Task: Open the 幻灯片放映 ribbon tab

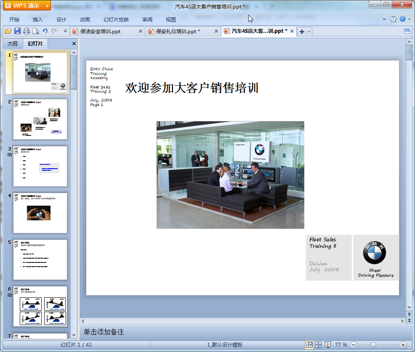Action: (x=116, y=20)
